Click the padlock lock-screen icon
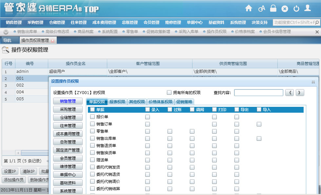This screenshot has width=321, height=195. (273, 8)
